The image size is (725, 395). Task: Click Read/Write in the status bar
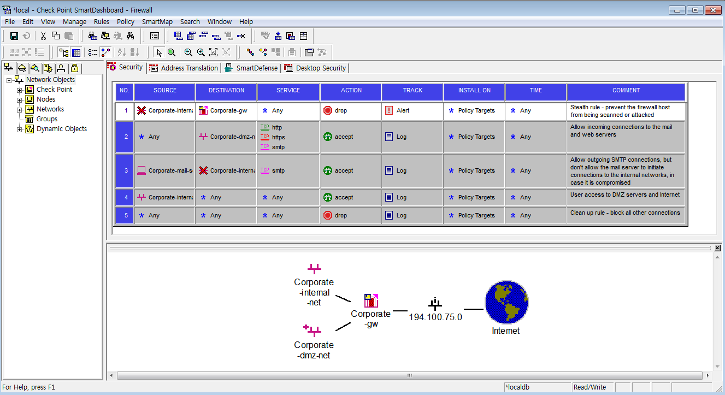[590, 387]
